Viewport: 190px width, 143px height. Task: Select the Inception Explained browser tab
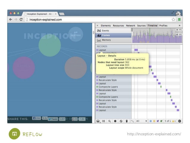[39, 14]
